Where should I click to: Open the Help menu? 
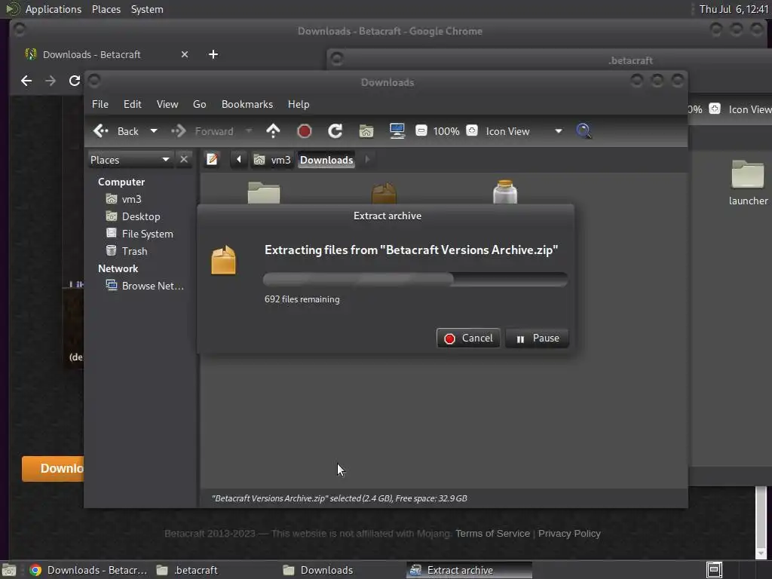coord(299,104)
